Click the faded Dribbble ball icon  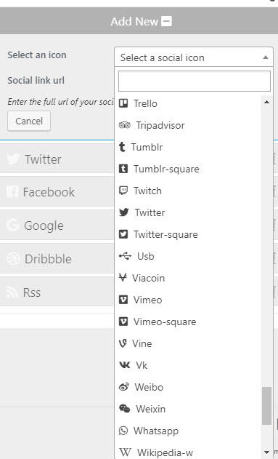tap(13, 258)
